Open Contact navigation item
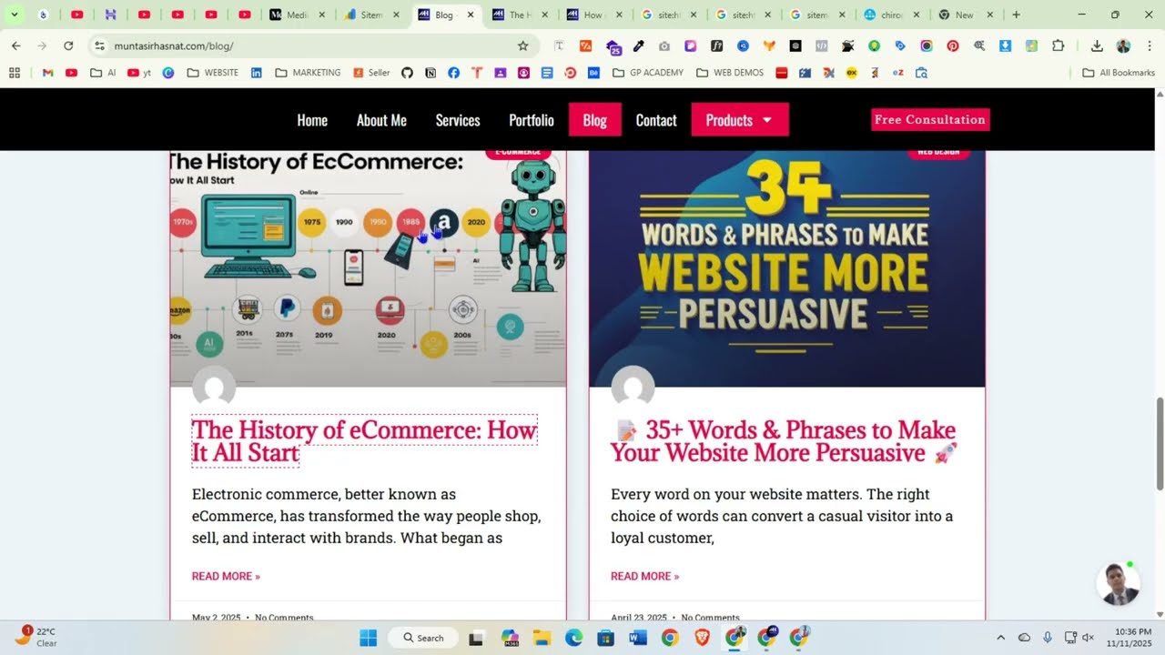This screenshot has height=655, width=1165. coord(656,120)
